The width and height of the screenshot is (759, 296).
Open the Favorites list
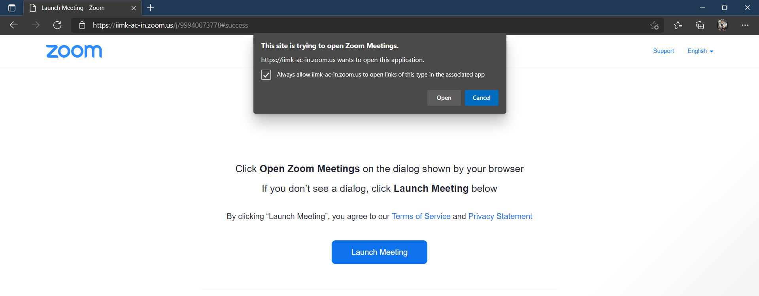(678, 25)
